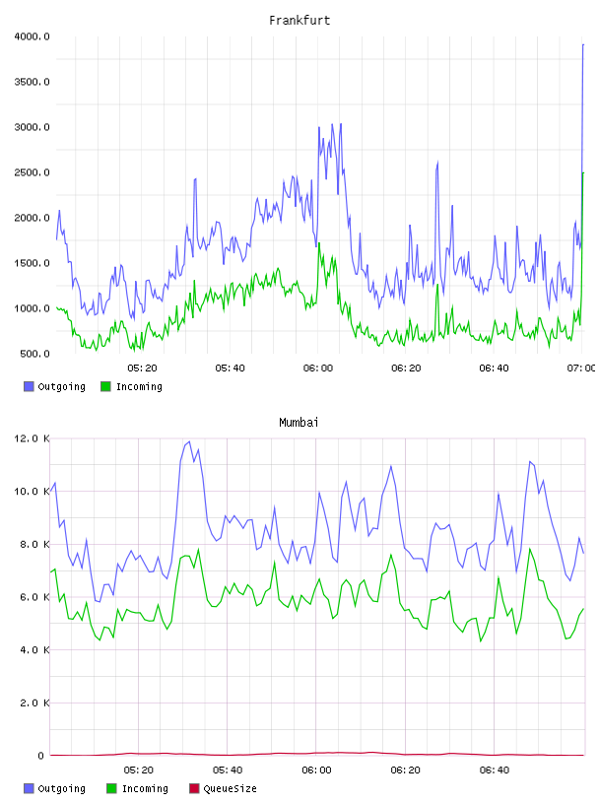Click the QueueSize legend label

point(230,788)
